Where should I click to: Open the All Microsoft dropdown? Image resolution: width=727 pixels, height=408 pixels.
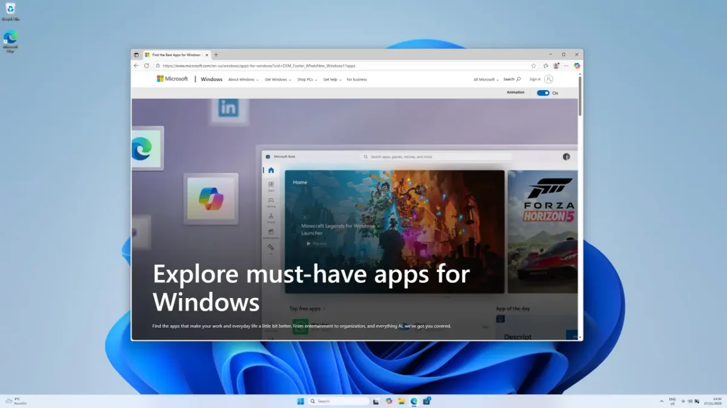click(x=486, y=80)
